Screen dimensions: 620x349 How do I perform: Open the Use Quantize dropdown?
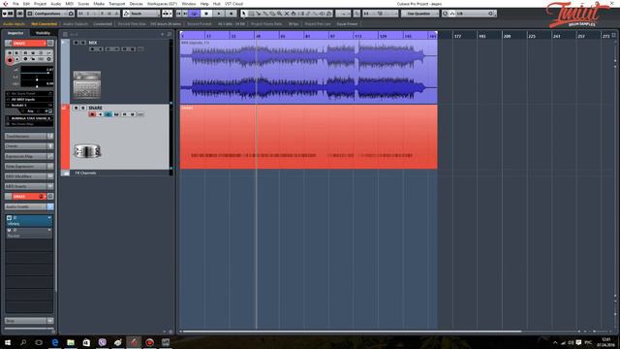(x=419, y=14)
